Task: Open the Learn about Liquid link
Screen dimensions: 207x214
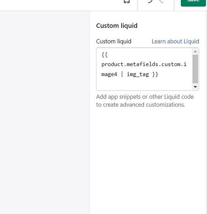Action: 175,42
